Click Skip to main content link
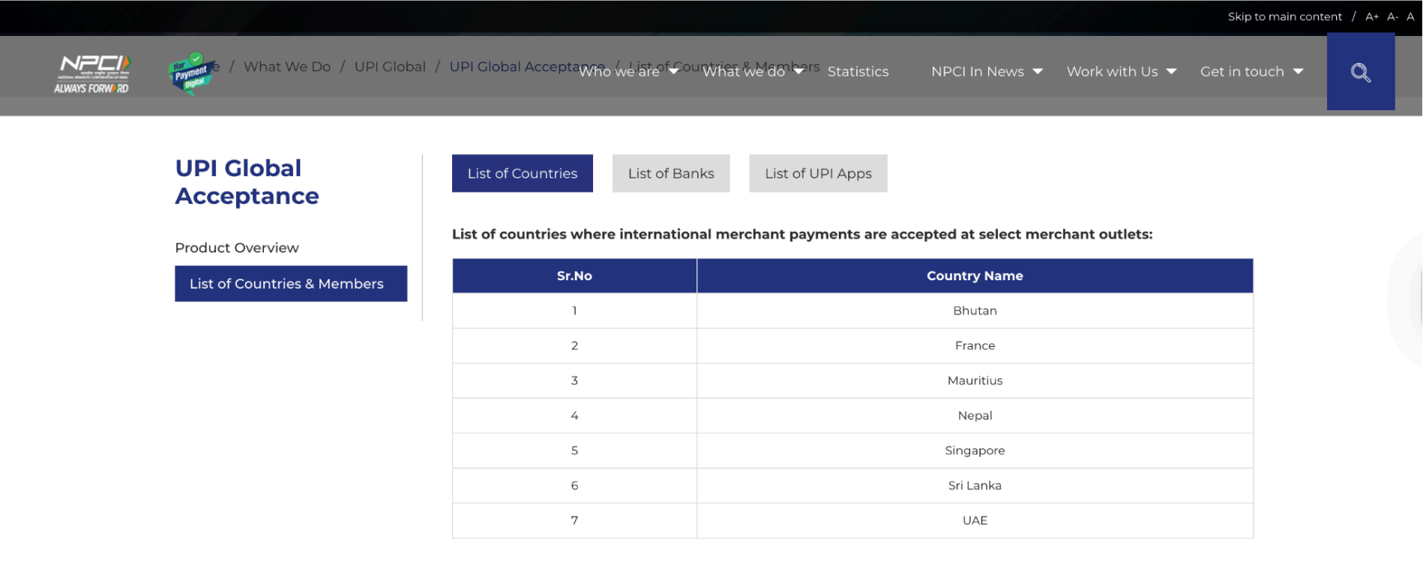 point(1284,16)
